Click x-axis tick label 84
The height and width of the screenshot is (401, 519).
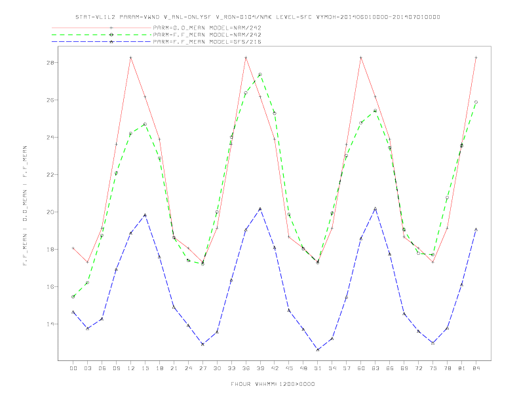[x=476, y=368]
